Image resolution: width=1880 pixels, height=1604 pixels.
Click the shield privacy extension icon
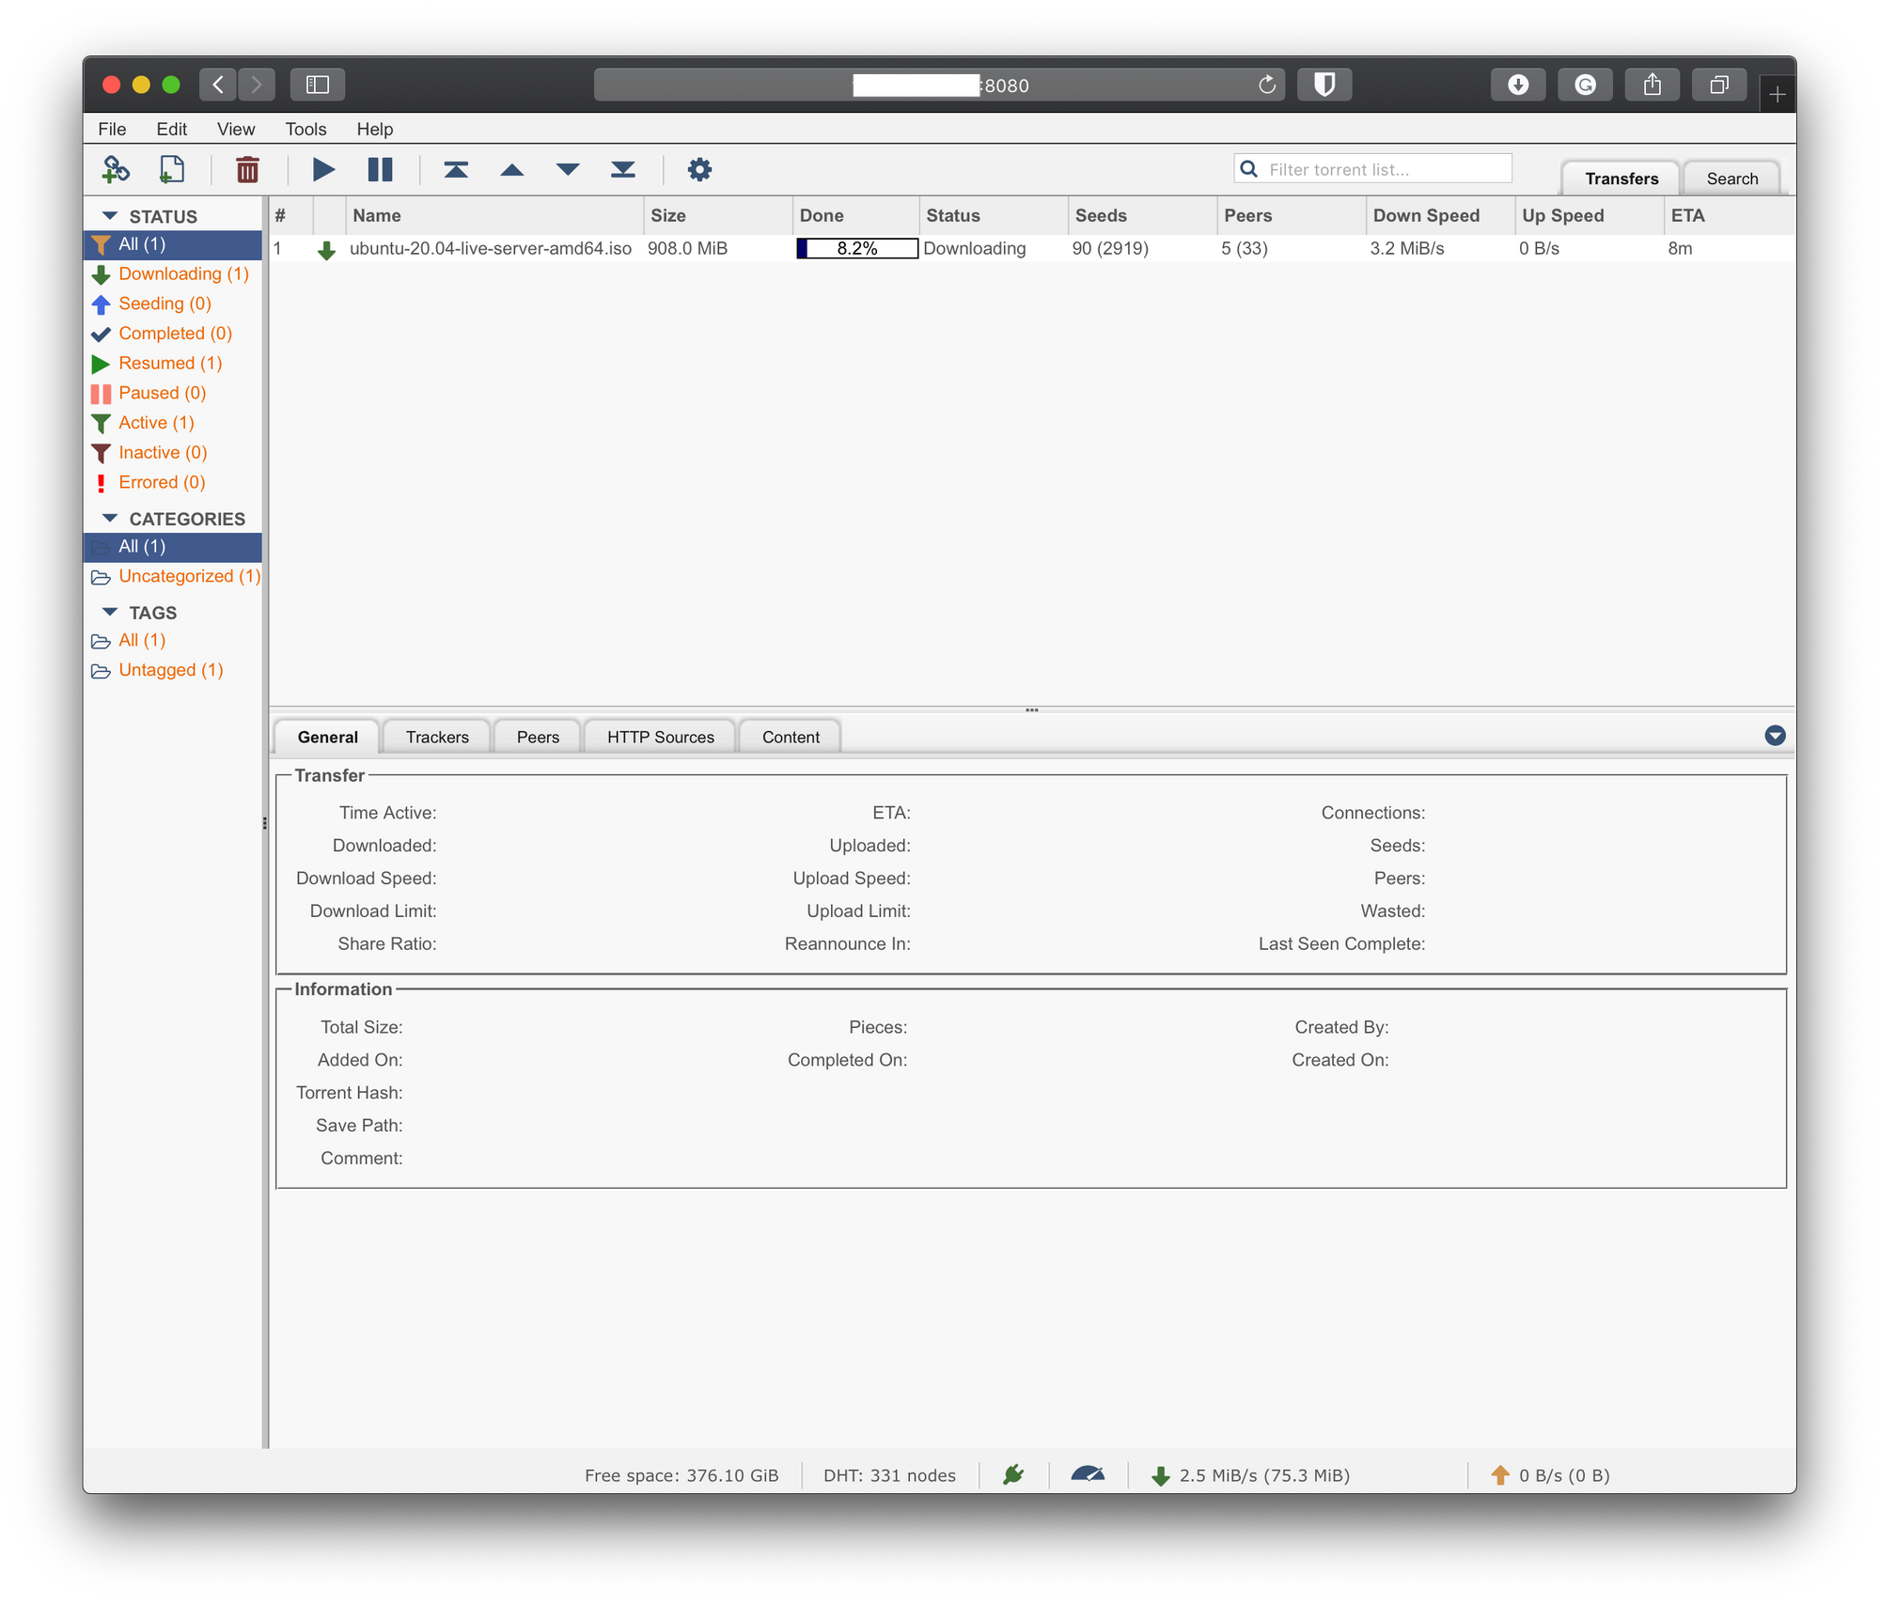click(1324, 85)
